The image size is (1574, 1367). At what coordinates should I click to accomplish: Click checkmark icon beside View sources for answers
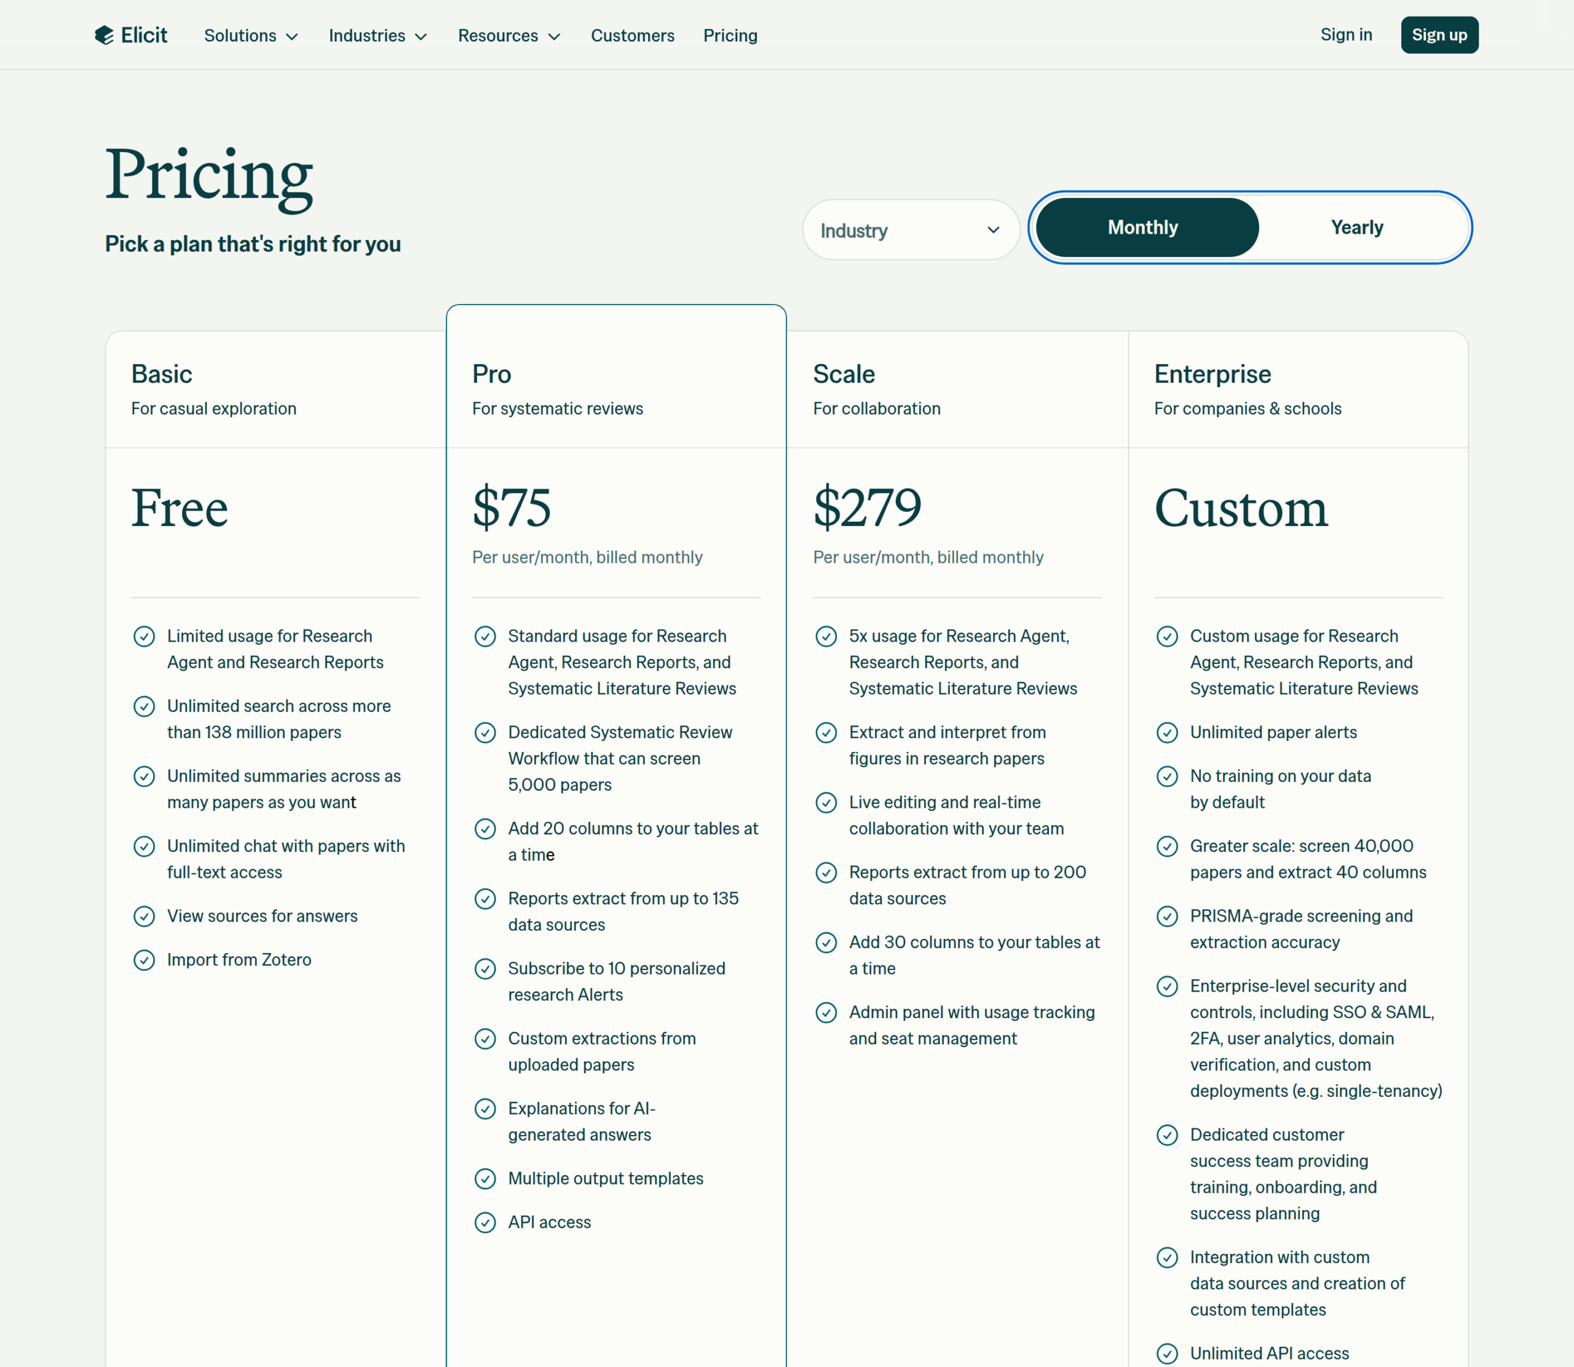[144, 916]
